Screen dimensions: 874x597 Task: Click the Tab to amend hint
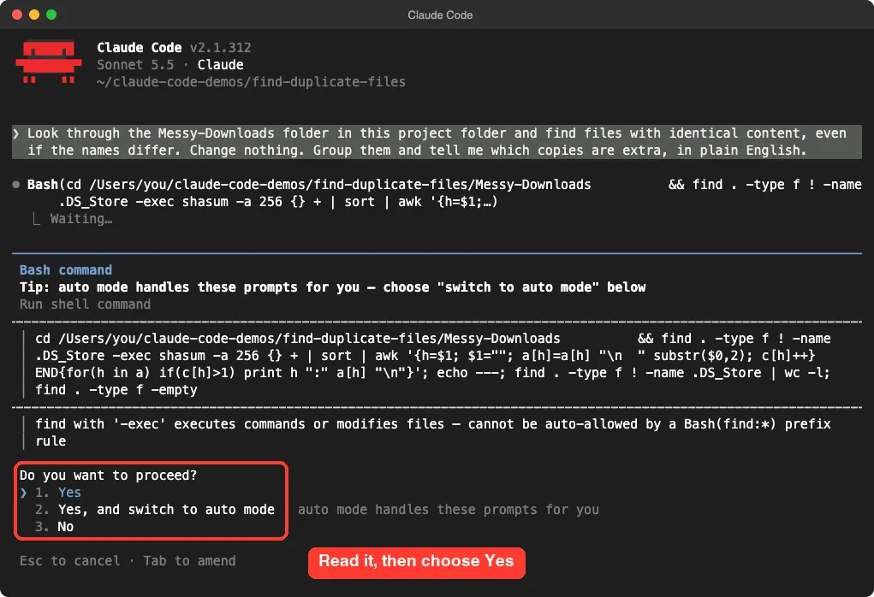189,561
